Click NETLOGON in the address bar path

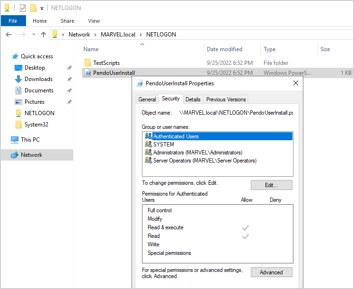pos(161,35)
